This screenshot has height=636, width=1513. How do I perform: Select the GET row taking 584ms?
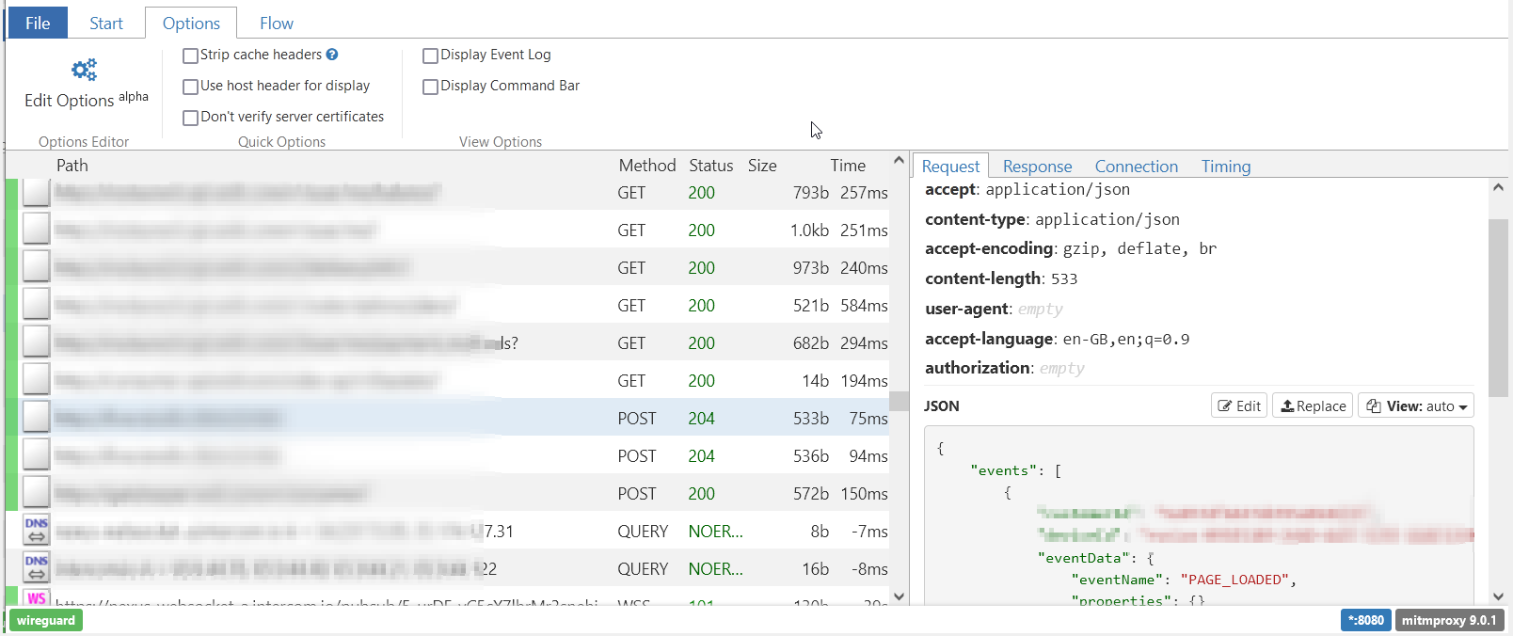[x=447, y=305]
